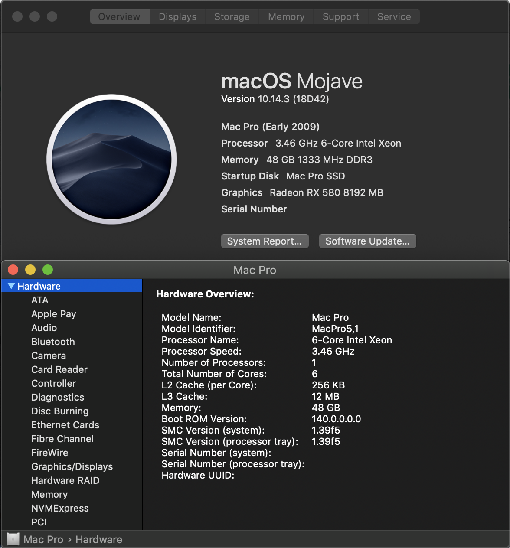Click the SMC Version (system) 1.39f5 value

[326, 430]
